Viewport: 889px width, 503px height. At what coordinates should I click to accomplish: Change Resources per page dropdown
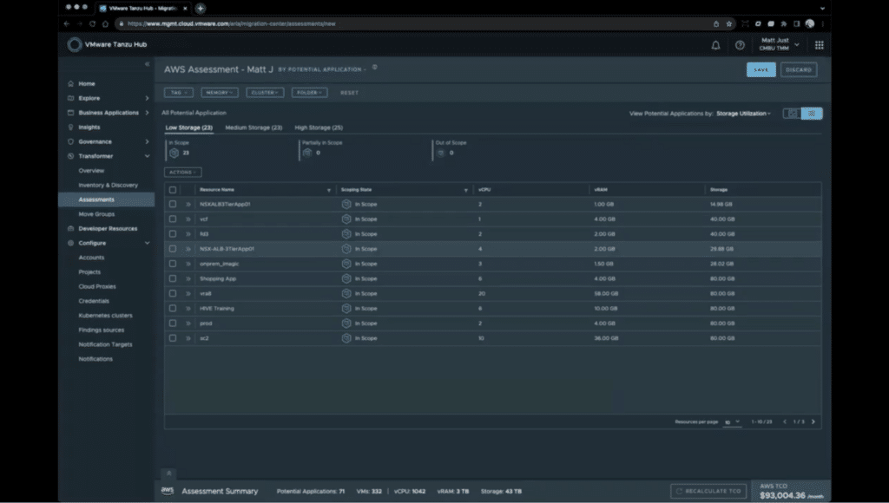[732, 422]
